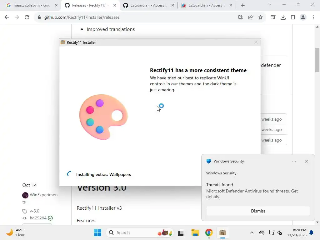Open the network tray icon
The image size is (320, 240).
pyautogui.click(x=272, y=232)
